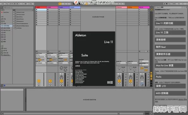Expand the EQ & Filters folder
The image size is (188, 115).
14,19
